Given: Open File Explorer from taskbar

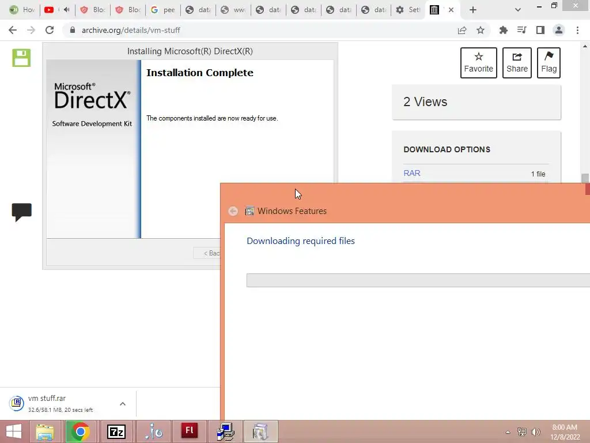Looking at the screenshot, I should pyautogui.click(x=45, y=431).
